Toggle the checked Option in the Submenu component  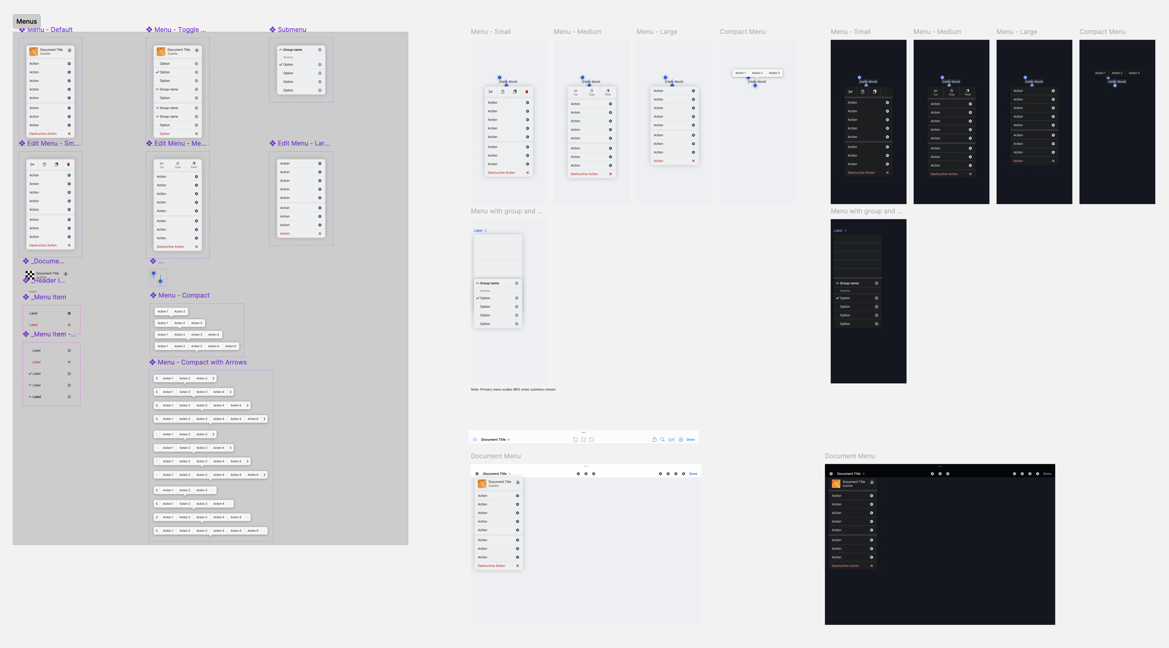pos(288,64)
